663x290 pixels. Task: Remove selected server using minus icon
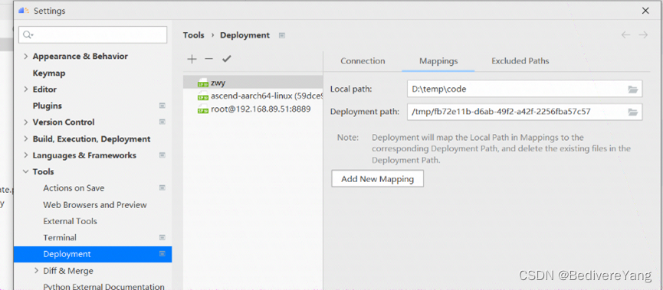point(209,59)
